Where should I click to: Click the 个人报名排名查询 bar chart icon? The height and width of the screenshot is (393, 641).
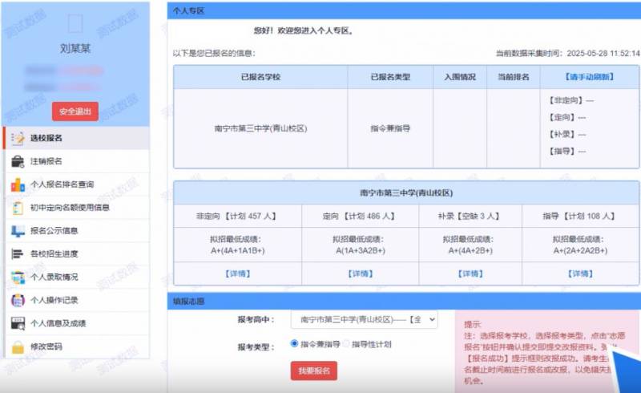click(17, 184)
